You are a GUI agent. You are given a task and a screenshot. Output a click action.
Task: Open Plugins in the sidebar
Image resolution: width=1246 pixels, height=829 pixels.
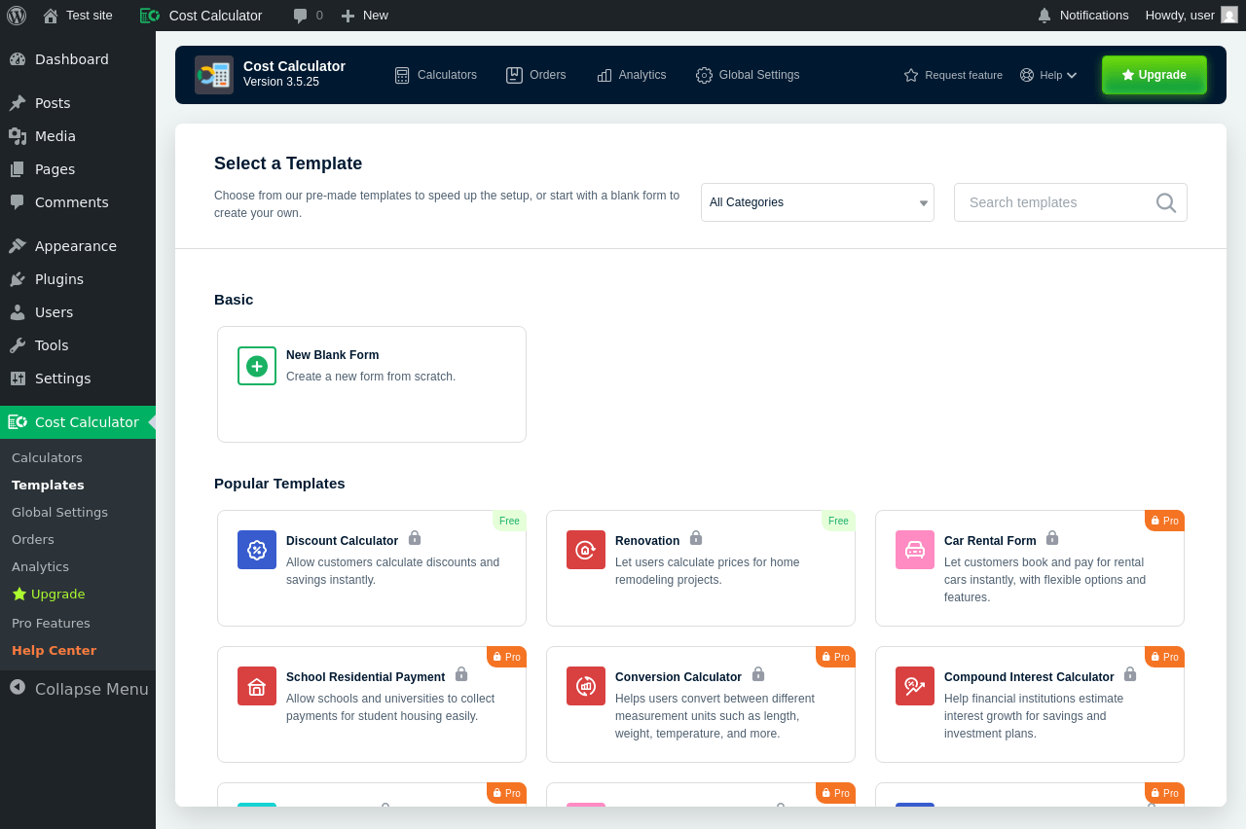point(78,279)
